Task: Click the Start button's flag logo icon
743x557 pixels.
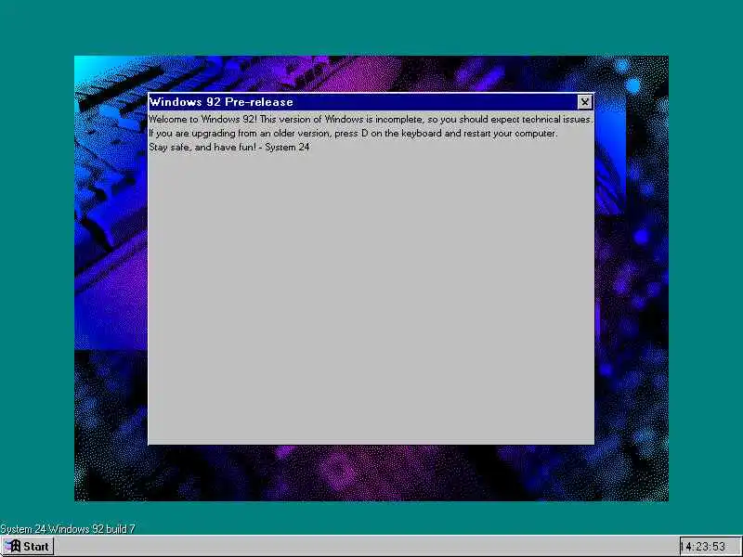Action: pos(13,546)
